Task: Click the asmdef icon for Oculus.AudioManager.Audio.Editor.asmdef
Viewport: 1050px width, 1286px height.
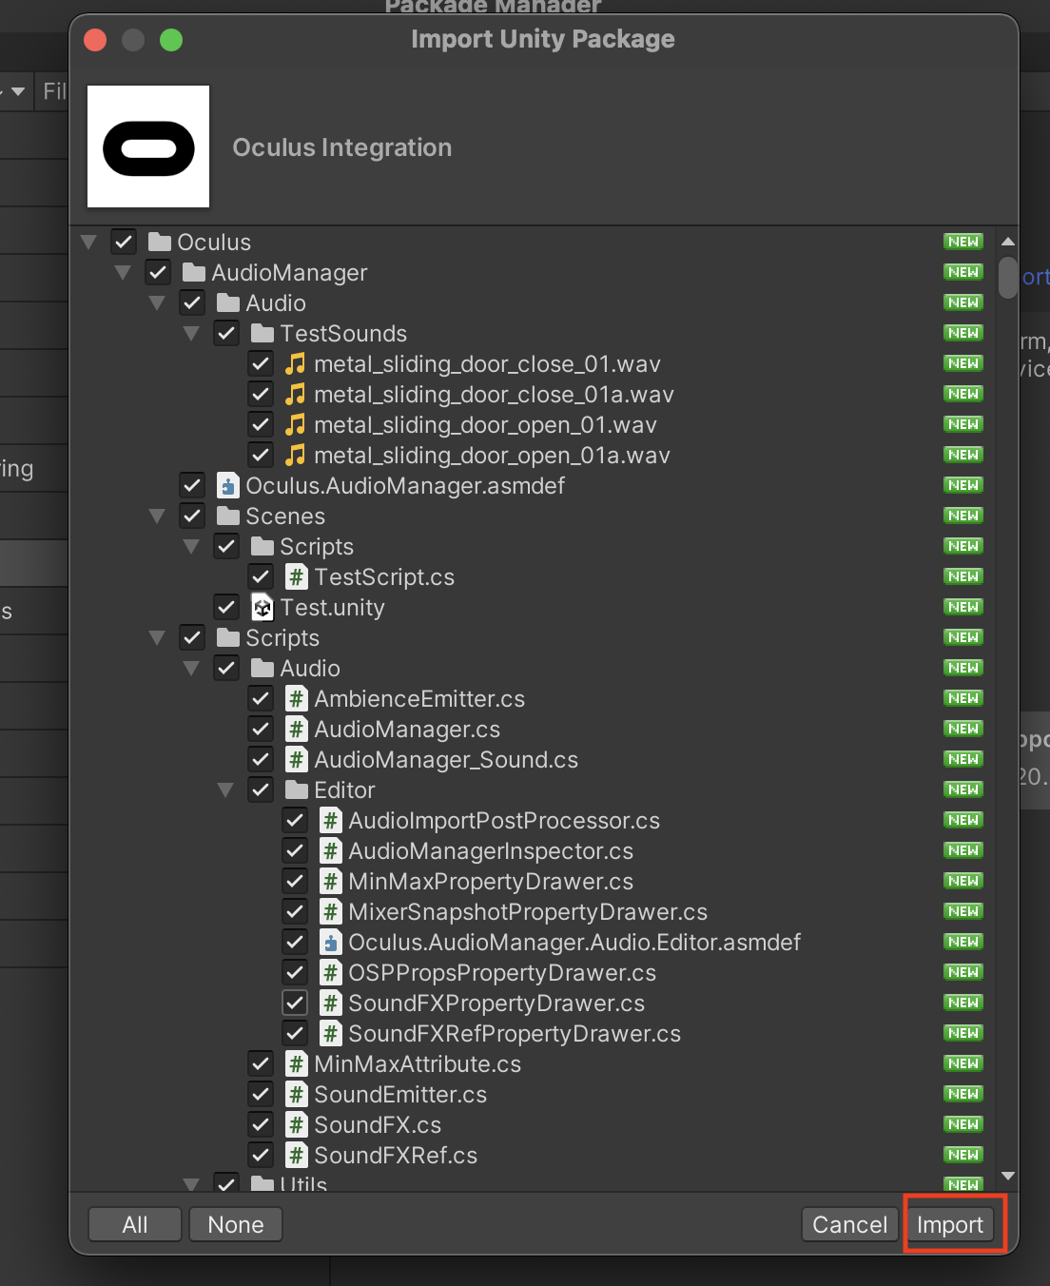Action: (x=330, y=942)
